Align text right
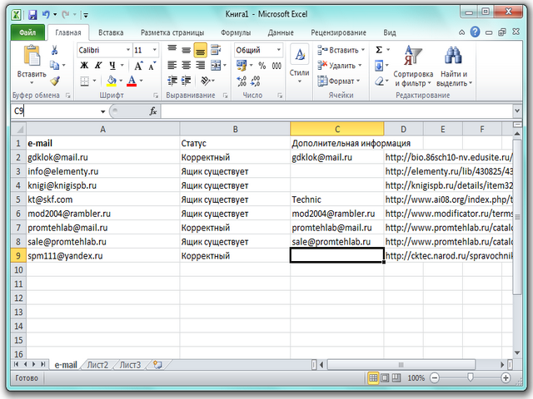This screenshot has width=533, height=399. 200,65
